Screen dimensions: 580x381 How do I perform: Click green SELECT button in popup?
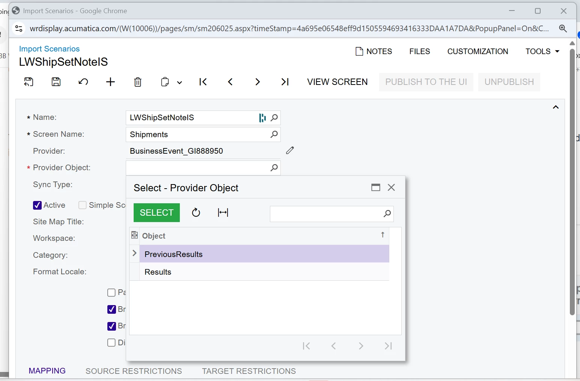pyautogui.click(x=157, y=213)
